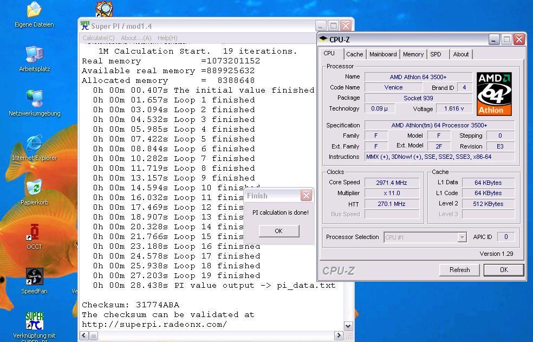Click the Revision E3 field
The height and width of the screenshot is (342, 533).
coord(500,146)
